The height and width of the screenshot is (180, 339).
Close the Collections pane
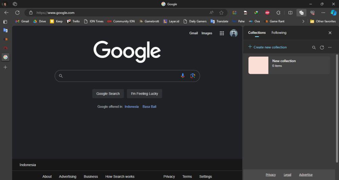point(330,33)
